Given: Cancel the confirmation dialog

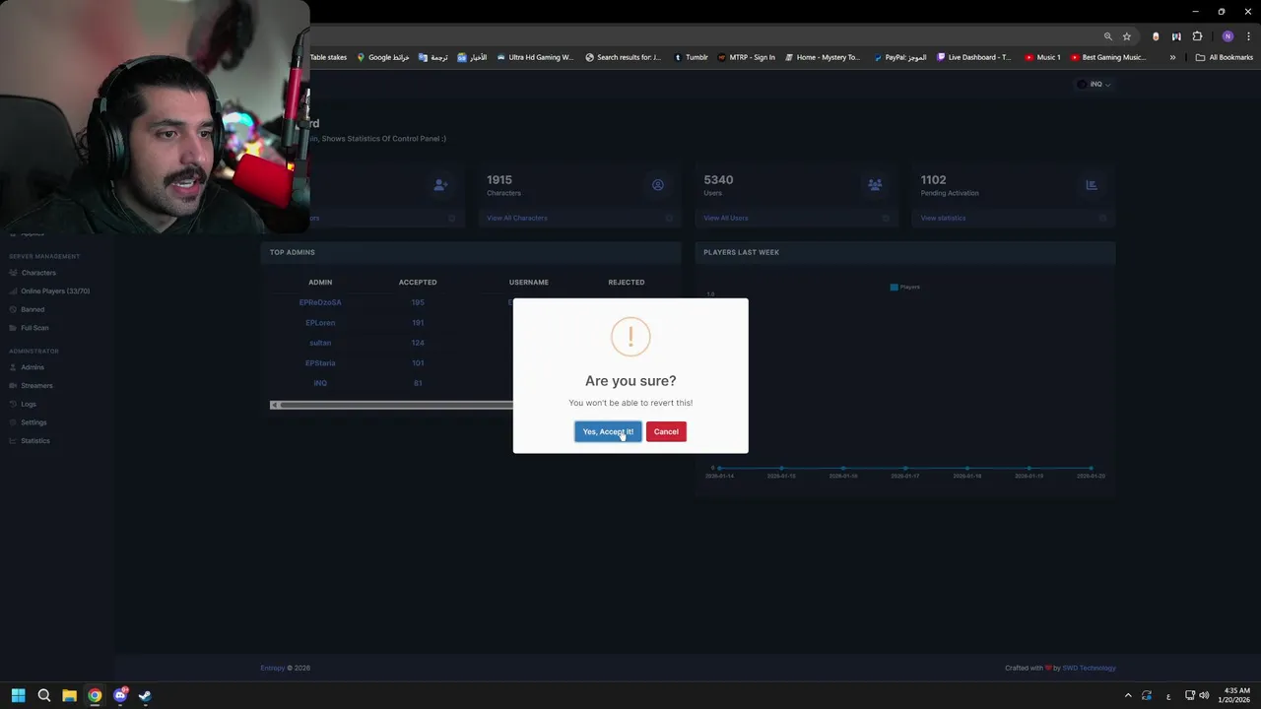Looking at the screenshot, I should point(666,431).
